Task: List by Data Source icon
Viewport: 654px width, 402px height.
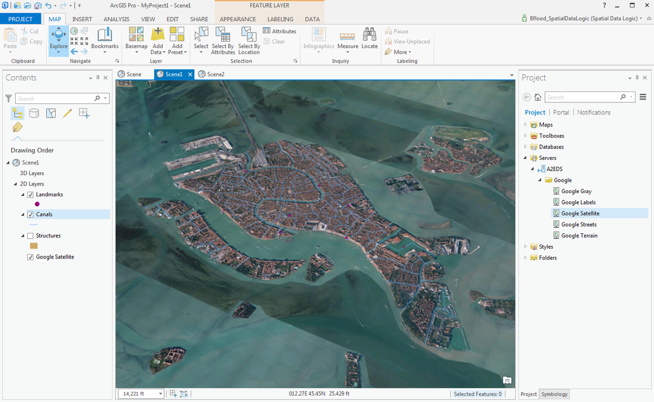Action: tap(34, 113)
